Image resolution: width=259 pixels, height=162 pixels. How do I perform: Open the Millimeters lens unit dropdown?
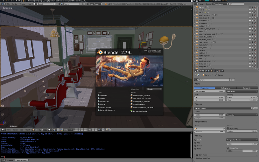pyautogui.click(x=242, y=91)
